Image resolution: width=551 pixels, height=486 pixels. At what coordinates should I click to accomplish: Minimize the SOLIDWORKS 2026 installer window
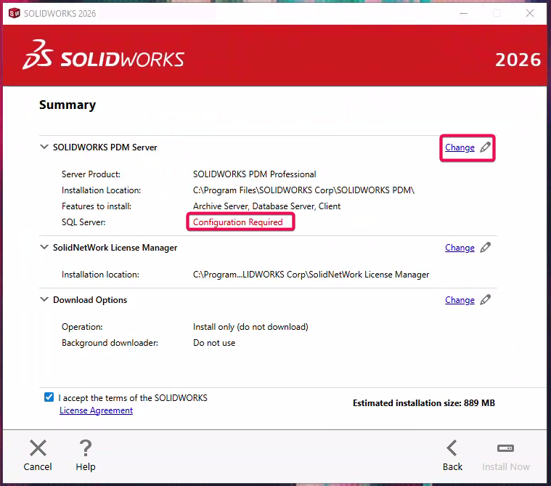(464, 13)
